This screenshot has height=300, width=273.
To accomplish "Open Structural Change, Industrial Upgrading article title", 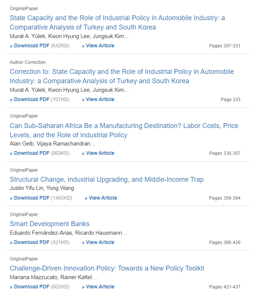I will [107, 179].
